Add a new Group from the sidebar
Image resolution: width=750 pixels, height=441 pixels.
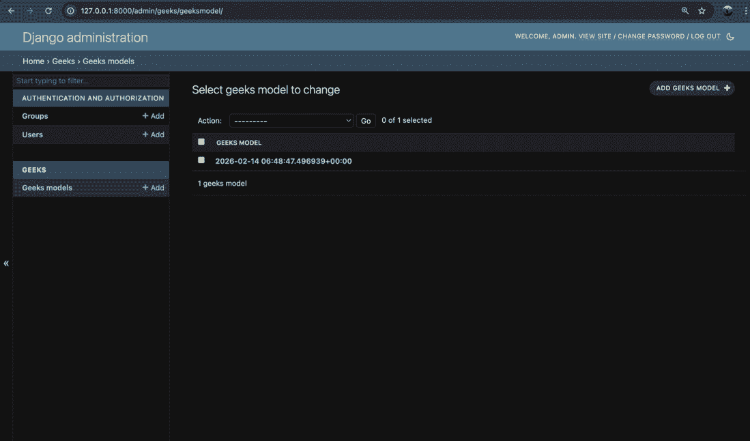pos(153,116)
